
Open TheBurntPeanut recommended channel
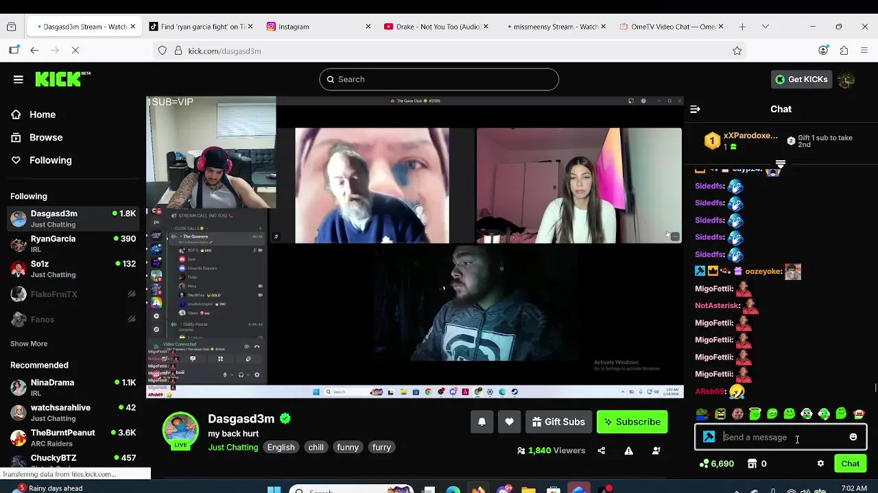[x=74, y=438]
